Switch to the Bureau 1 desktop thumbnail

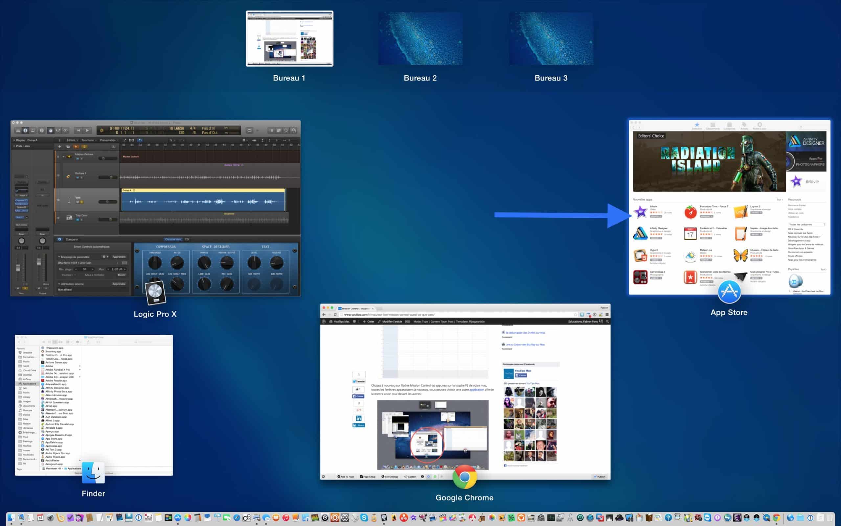(289, 38)
